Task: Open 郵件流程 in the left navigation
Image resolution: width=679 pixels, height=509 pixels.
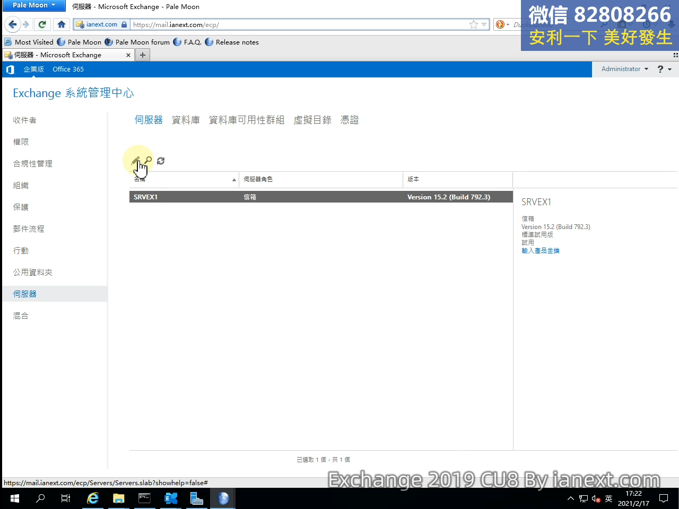Action: coord(29,229)
